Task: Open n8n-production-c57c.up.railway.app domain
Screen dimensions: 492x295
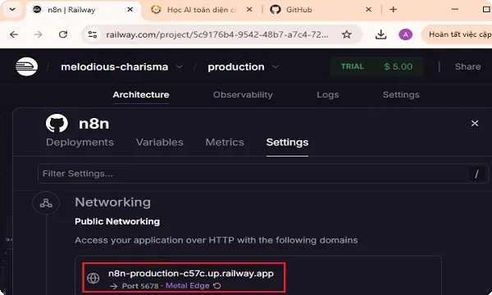Action: click(x=191, y=274)
